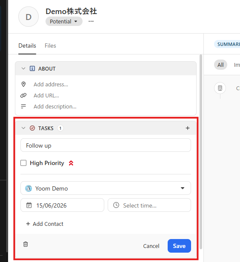Screen dimensions: 240x262
Task: Save the task
Action: (x=179, y=246)
